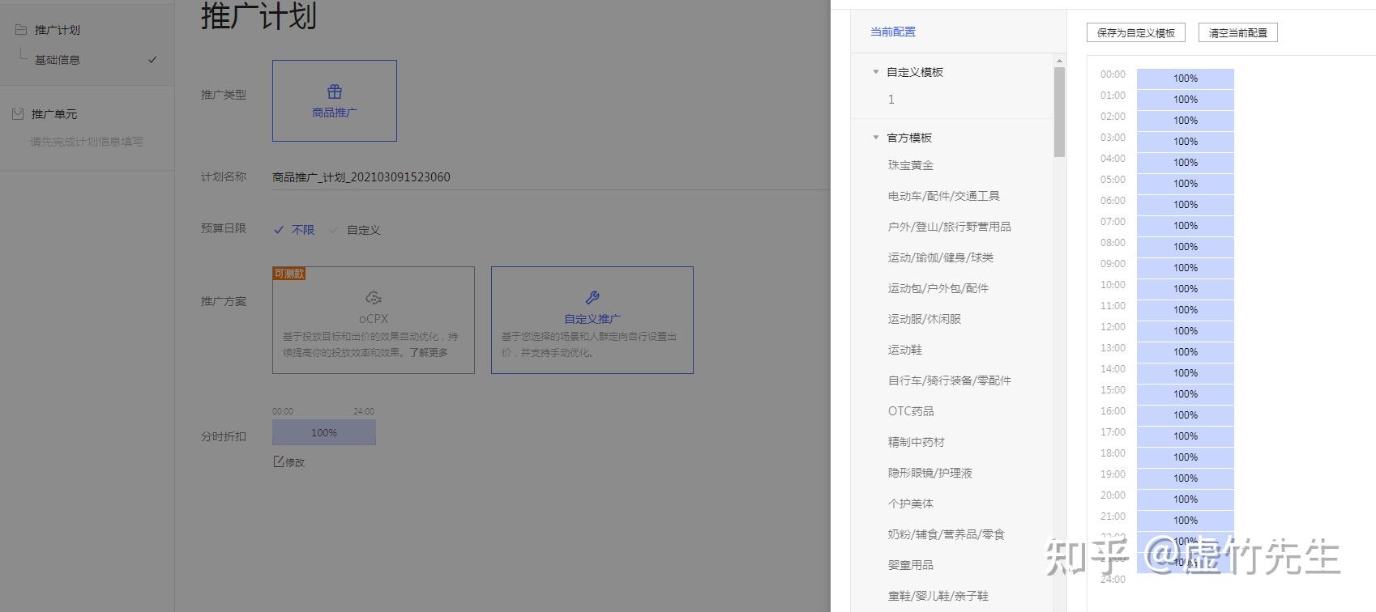The width and height of the screenshot is (1376, 612).
Task: Click the 自定义推广 wrench icon
Action: pyautogui.click(x=592, y=298)
